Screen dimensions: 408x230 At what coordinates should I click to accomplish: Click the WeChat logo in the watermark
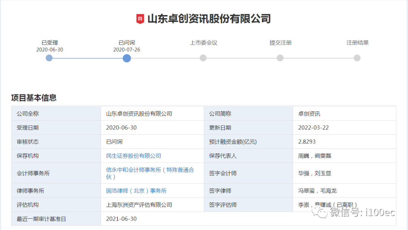pyautogui.click(x=322, y=213)
